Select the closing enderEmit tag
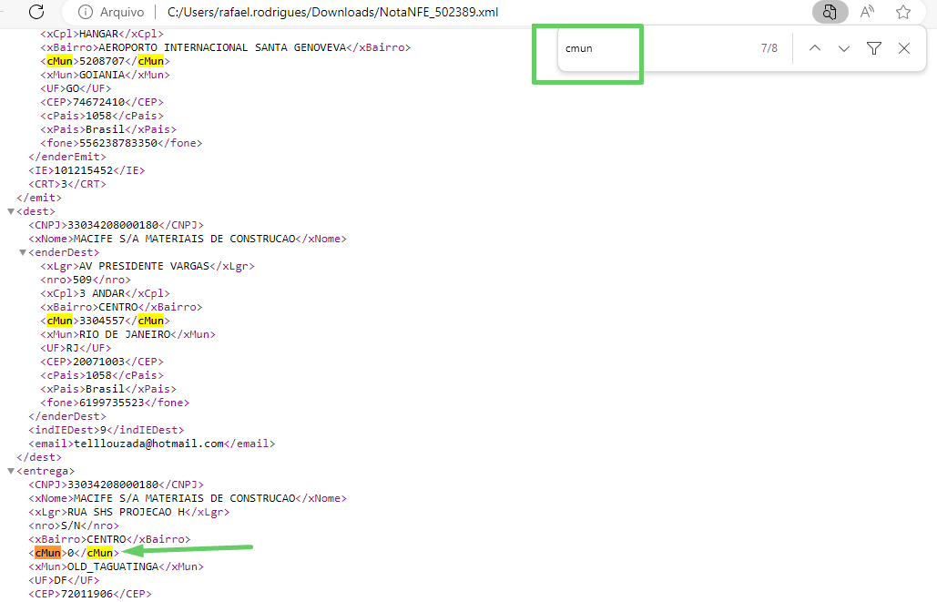This screenshot has height=602, width=937. click(67, 157)
